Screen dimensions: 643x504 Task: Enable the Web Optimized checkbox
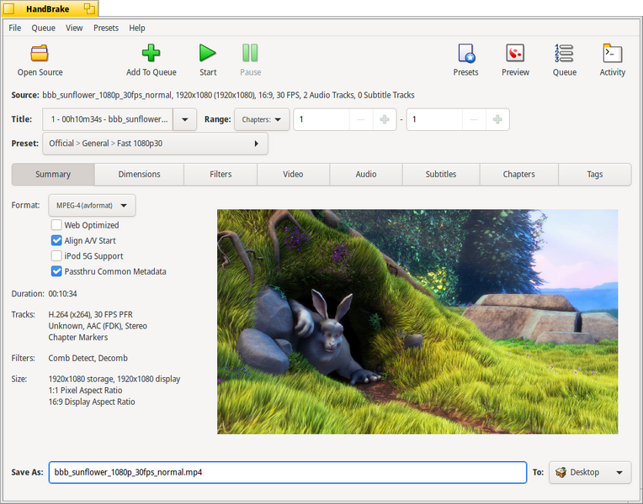click(56, 225)
